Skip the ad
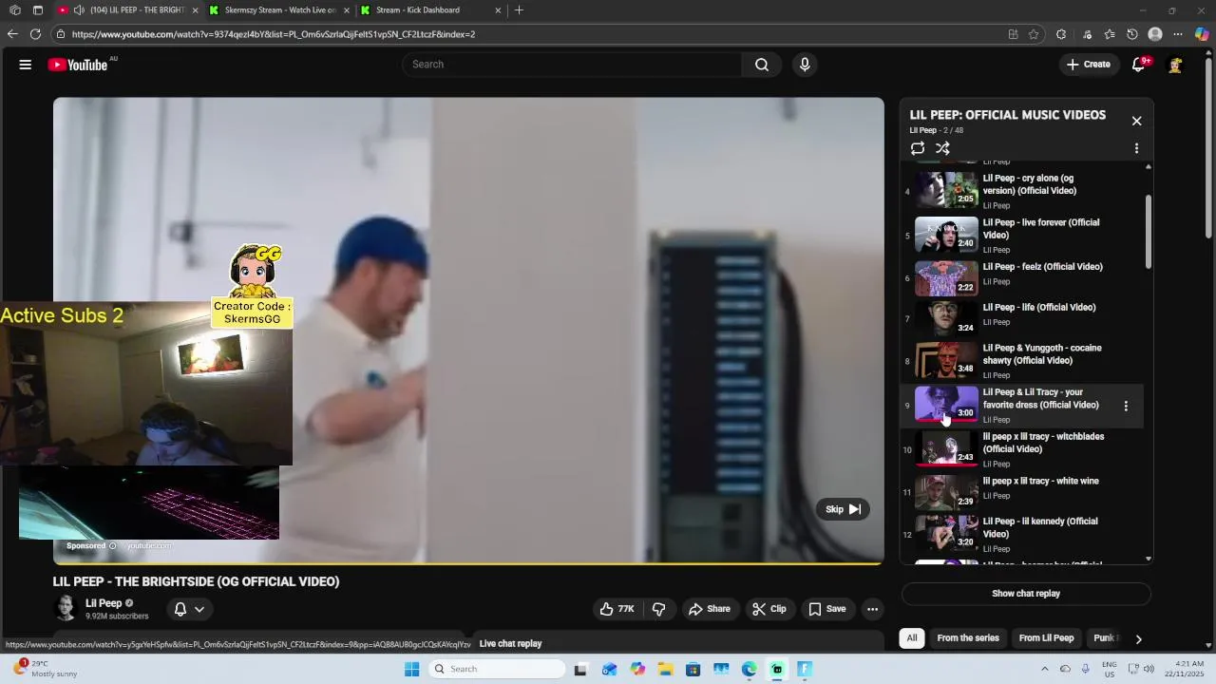This screenshot has width=1216, height=684. (842, 509)
